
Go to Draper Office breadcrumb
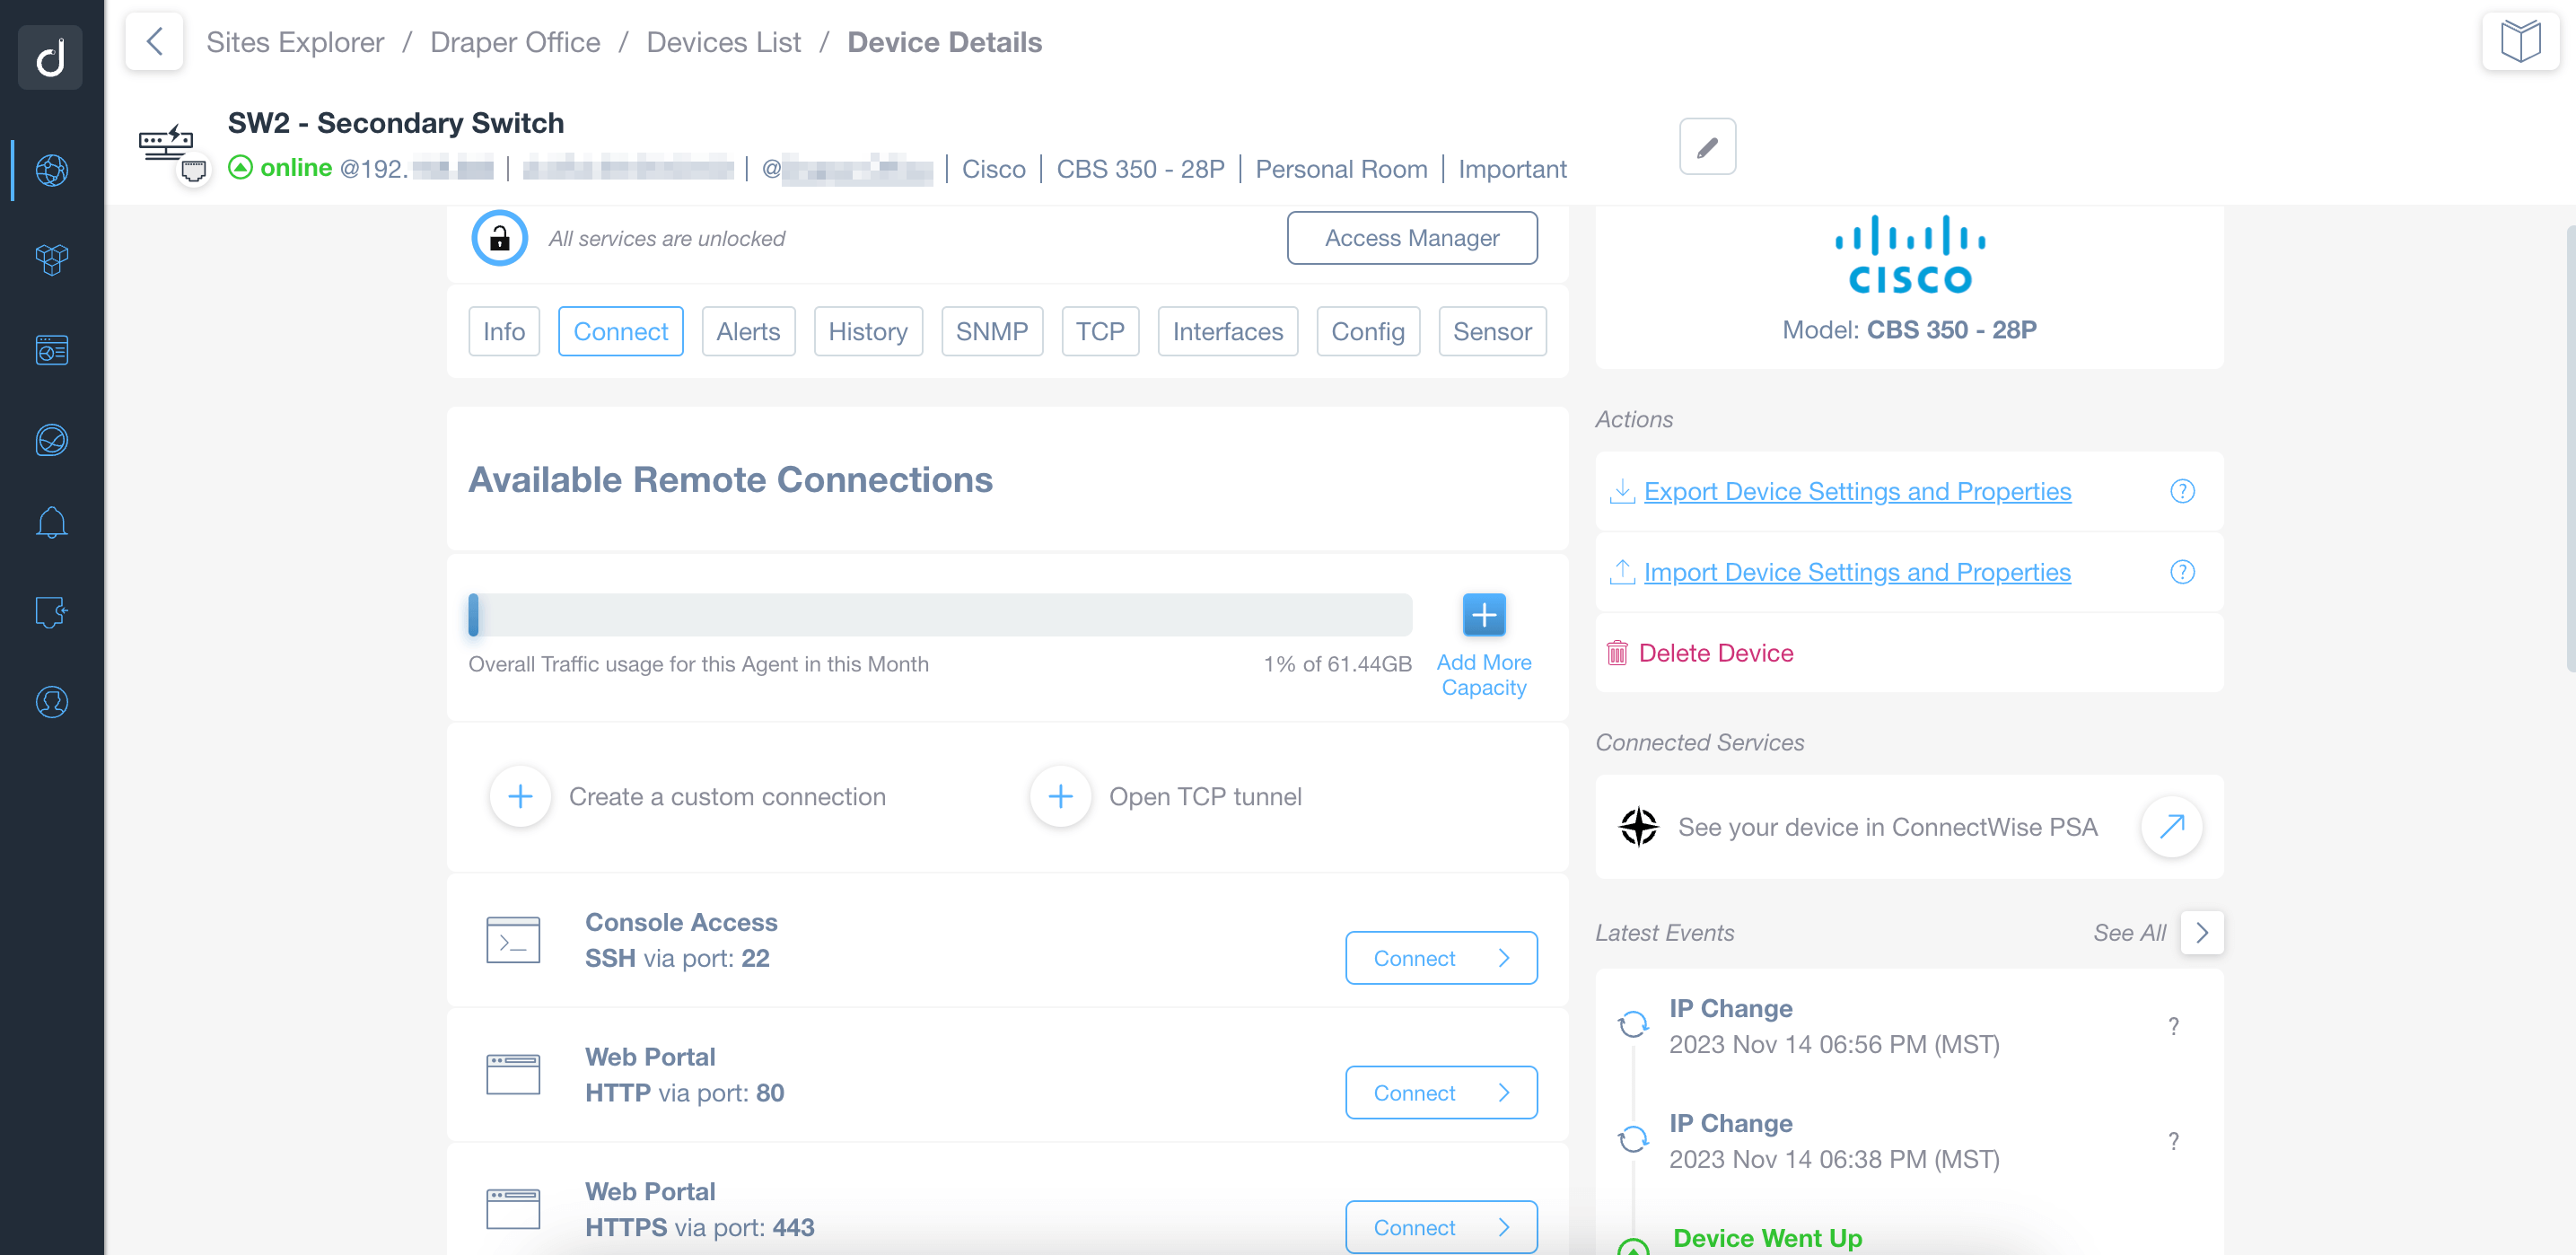pos(514,42)
